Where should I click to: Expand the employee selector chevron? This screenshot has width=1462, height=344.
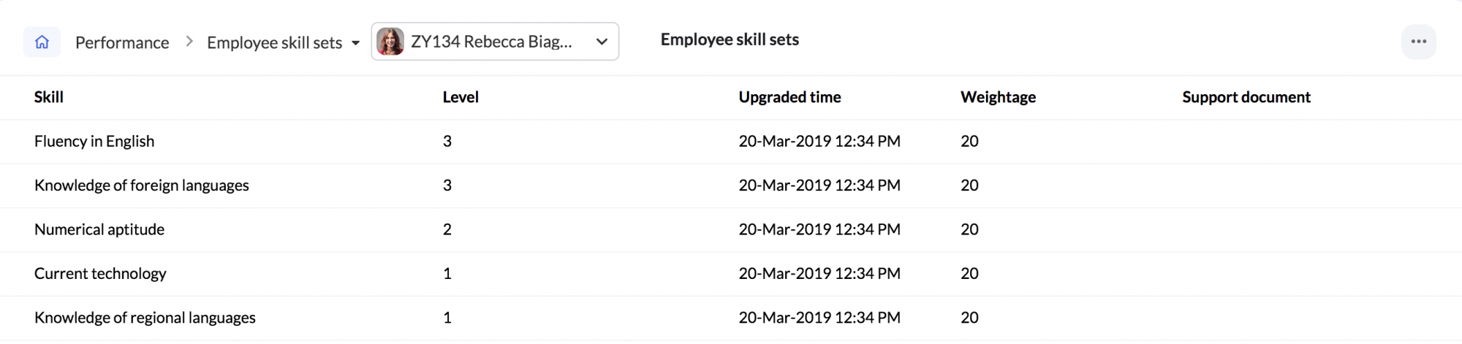pos(602,42)
